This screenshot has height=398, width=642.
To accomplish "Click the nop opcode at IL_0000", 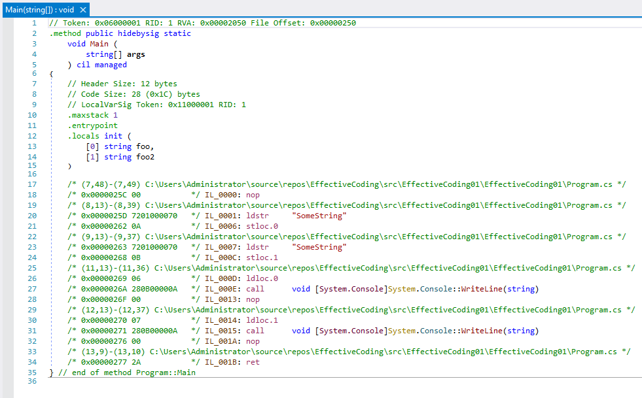I will tap(253, 195).
